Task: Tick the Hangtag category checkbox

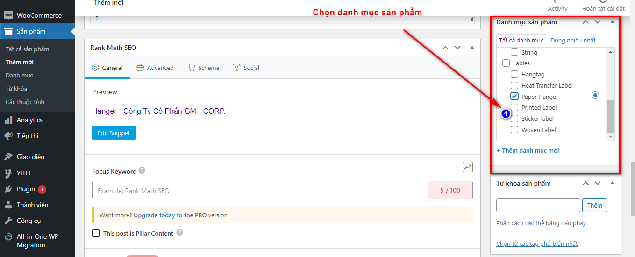Action: tap(514, 74)
